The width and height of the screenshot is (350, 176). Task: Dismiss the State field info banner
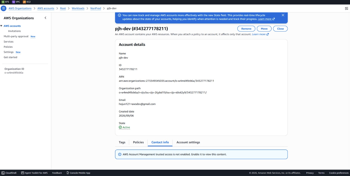pos(283,15)
